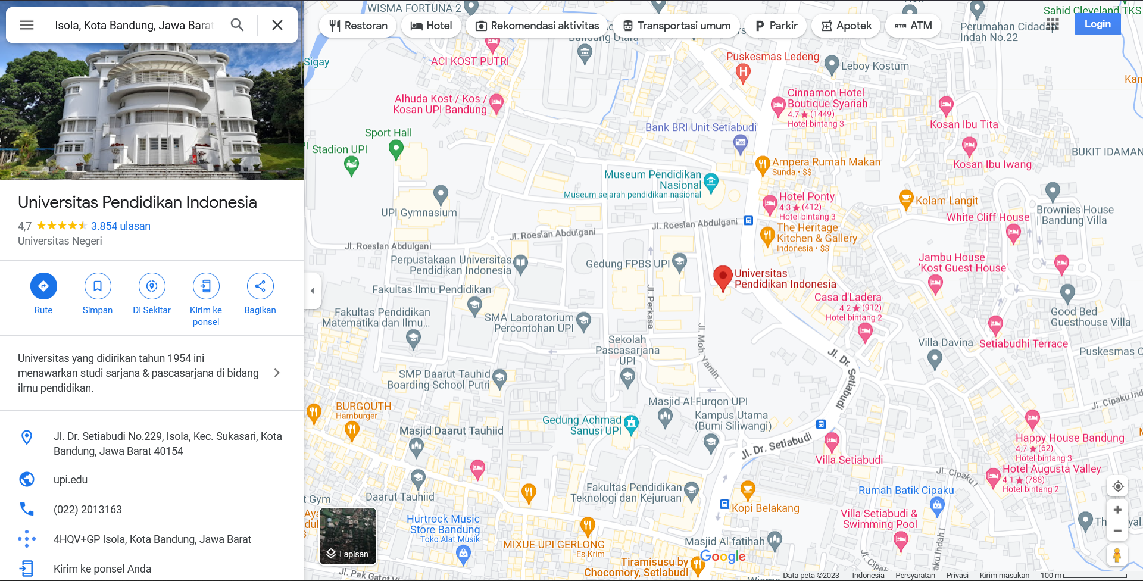Save place with Simpan icon

point(98,286)
